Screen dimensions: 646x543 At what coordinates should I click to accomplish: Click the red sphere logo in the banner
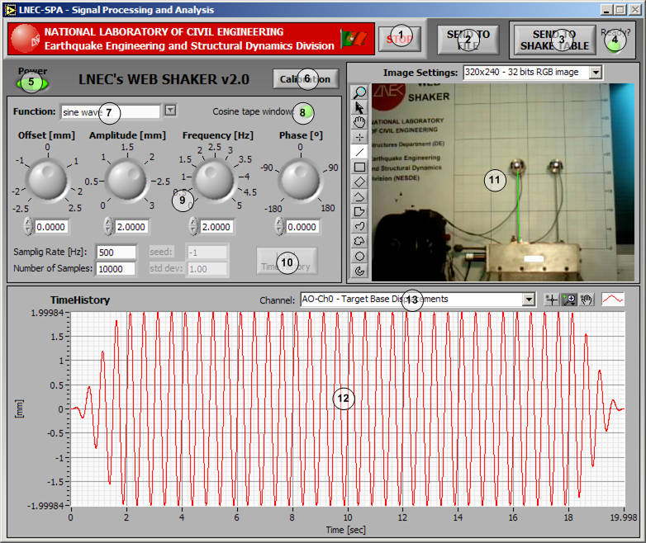tap(25, 38)
